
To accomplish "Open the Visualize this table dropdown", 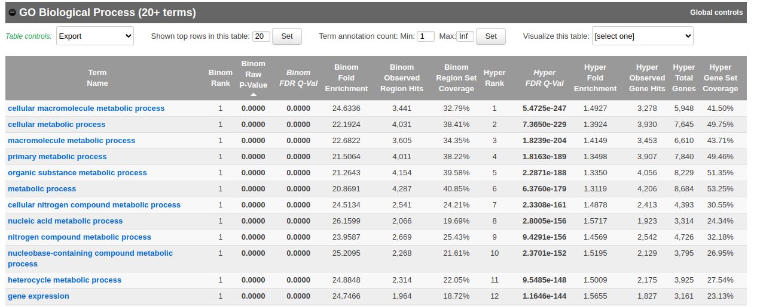I will tap(642, 36).
